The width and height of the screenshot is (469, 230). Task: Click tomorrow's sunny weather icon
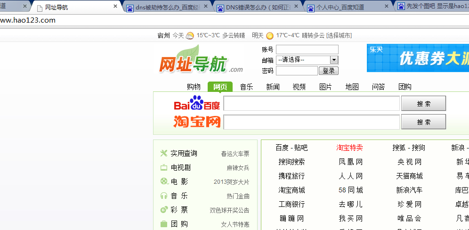pos(270,36)
